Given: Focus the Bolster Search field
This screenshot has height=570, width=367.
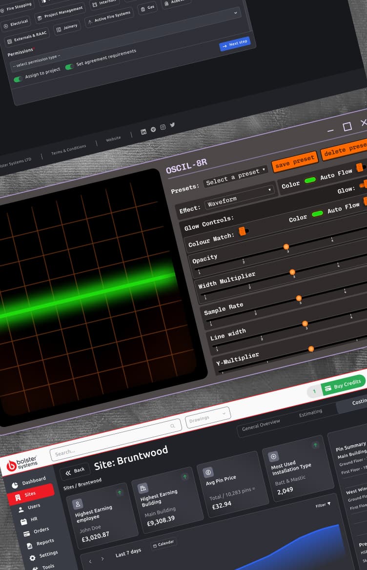Looking at the screenshot, I should click(116, 440).
